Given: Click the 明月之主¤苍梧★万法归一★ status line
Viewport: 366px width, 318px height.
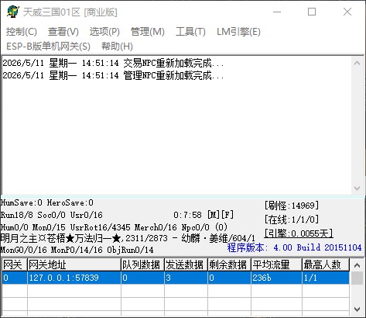Looking at the screenshot, I should (128, 238).
